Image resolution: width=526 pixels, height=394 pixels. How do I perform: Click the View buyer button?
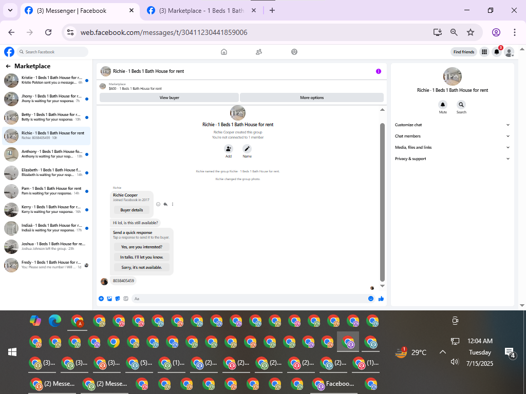tap(169, 97)
